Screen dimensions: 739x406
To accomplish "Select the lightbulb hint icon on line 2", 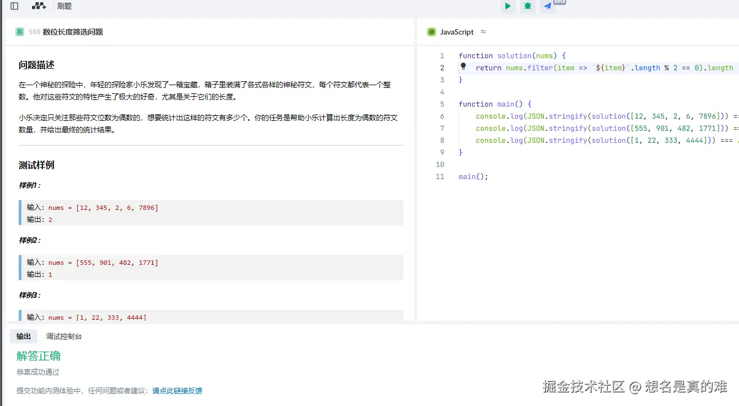I will pos(462,67).
